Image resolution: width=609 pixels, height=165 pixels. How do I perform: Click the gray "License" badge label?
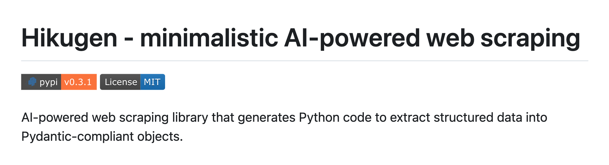pos(121,82)
